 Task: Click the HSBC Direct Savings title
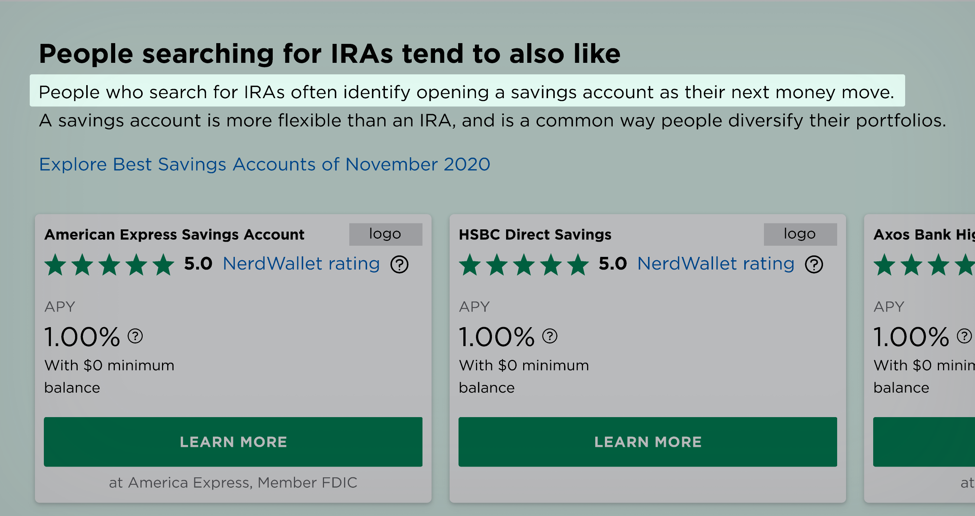coord(535,235)
